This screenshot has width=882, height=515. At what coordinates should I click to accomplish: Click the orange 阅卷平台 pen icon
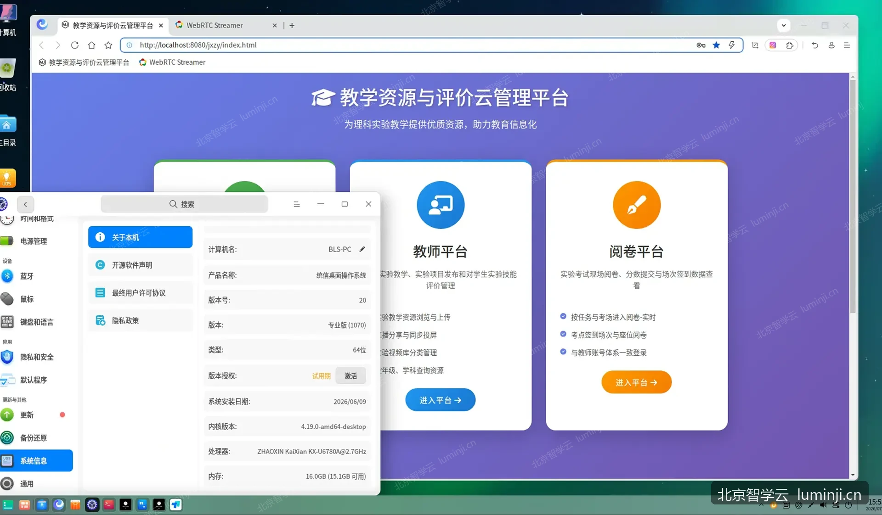(637, 205)
